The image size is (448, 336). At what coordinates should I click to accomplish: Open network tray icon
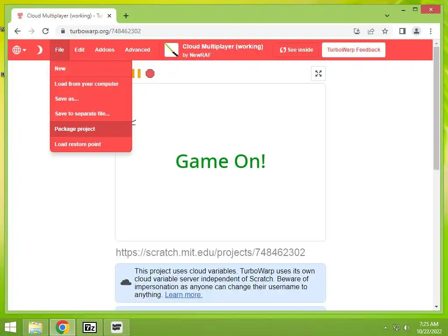(x=396, y=328)
